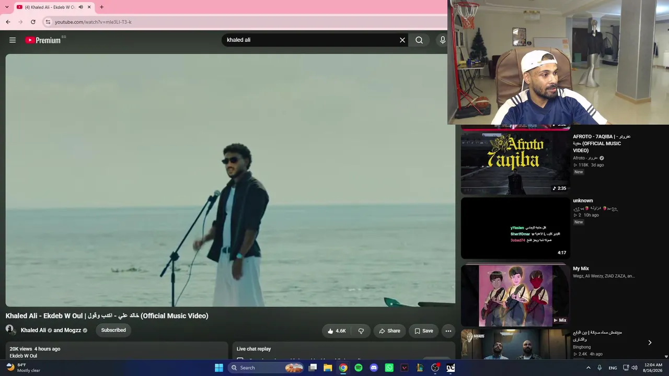Open the My Mix title link
Viewport: 669px width, 376px height.
tap(581, 268)
